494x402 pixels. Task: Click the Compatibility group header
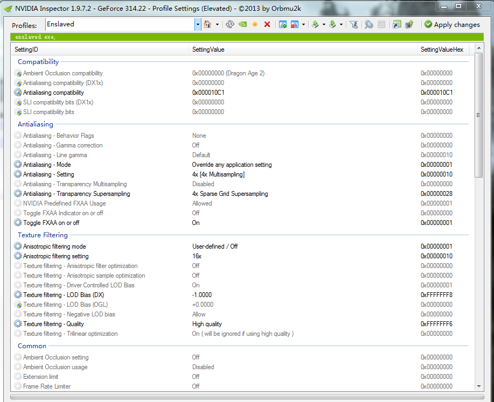tap(38, 62)
